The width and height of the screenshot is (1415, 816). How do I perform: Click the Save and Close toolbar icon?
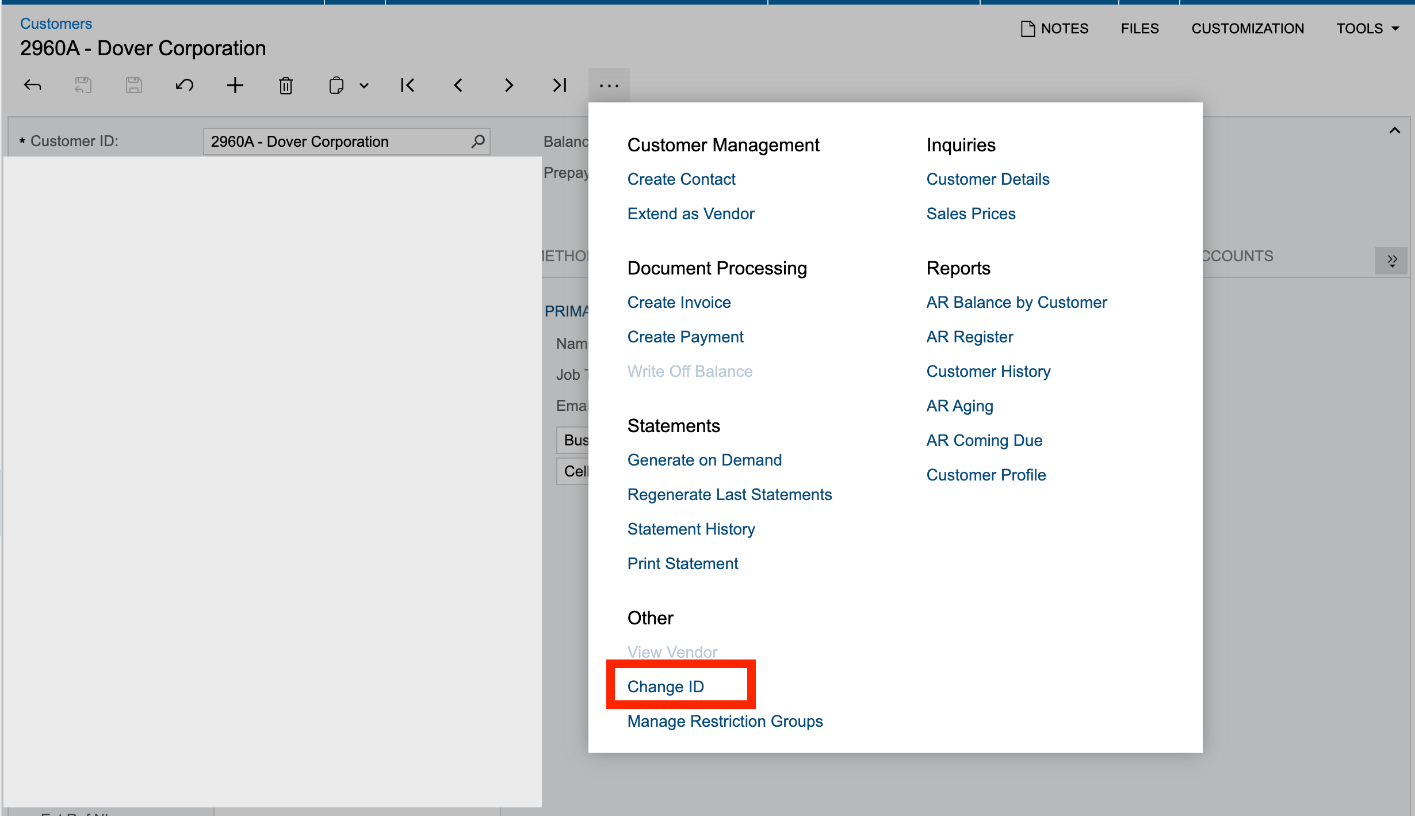pos(83,86)
